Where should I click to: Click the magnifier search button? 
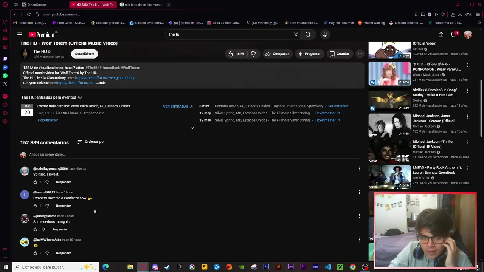[308, 34]
